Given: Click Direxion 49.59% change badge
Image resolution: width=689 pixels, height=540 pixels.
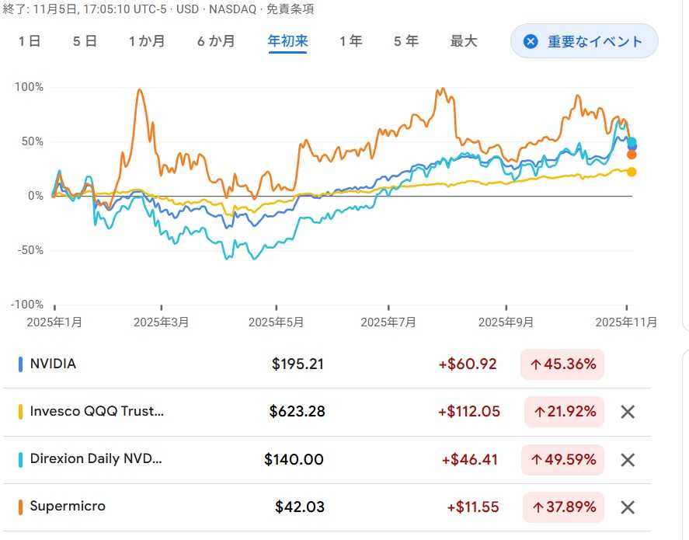Looking at the screenshot, I should pos(562,460).
